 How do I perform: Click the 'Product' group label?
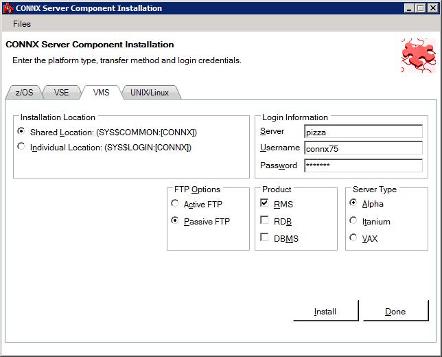point(277,189)
